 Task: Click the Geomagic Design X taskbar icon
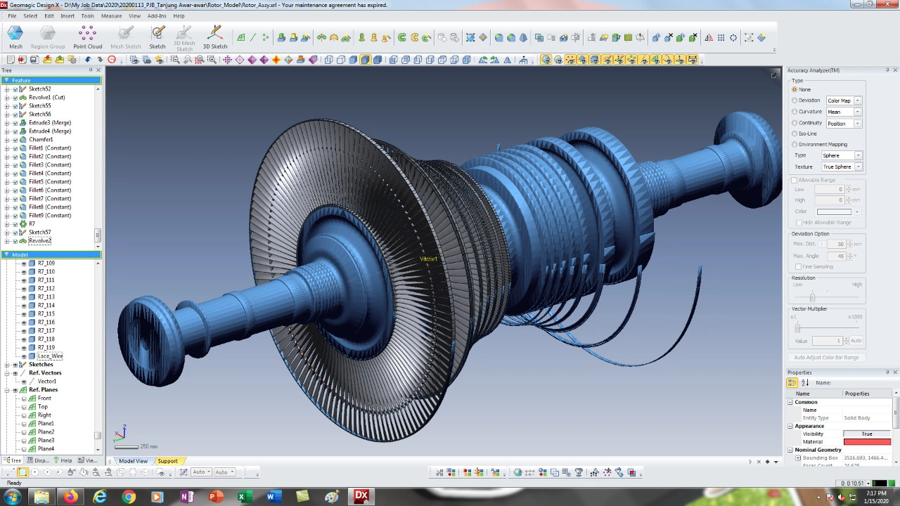pos(361,496)
